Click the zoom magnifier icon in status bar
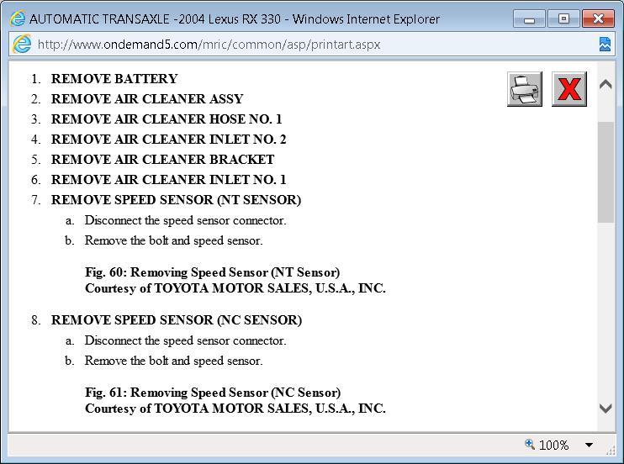The height and width of the screenshot is (464, 624). (x=529, y=444)
